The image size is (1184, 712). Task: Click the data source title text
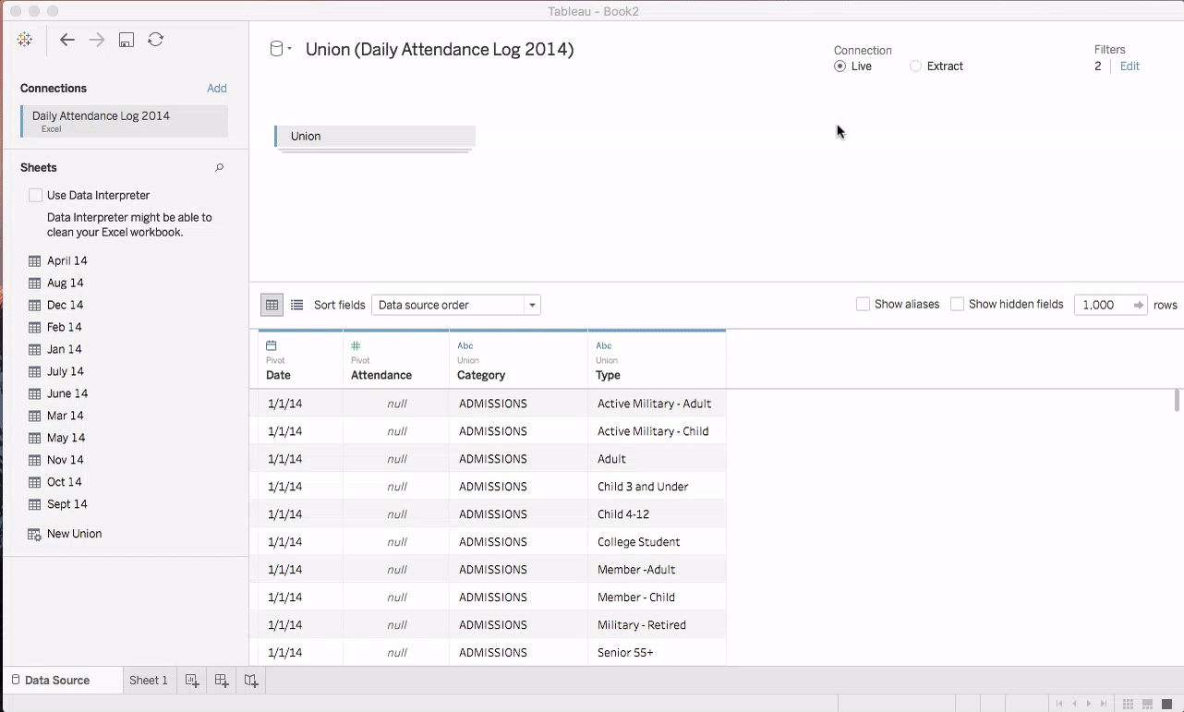tap(440, 49)
